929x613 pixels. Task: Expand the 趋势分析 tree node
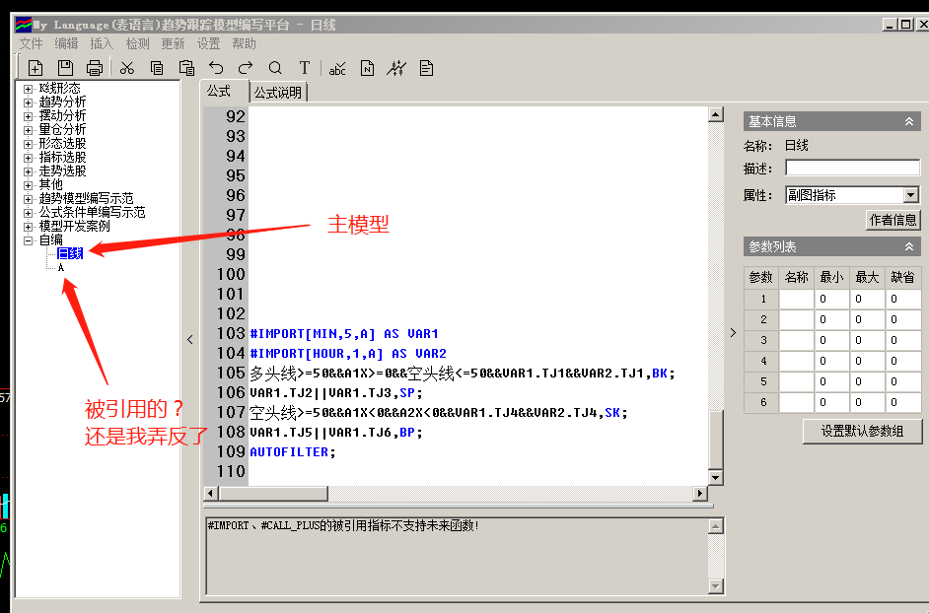[x=29, y=102]
